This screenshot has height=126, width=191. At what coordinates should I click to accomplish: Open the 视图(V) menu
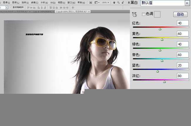(61, 3)
